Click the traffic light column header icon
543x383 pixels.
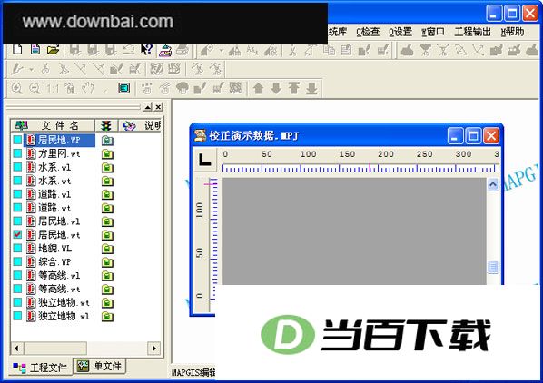106,125
